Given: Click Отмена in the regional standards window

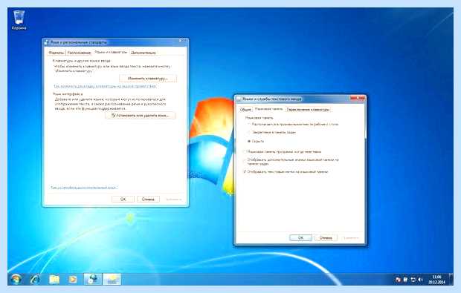Looking at the screenshot, I should coord(148,199).
